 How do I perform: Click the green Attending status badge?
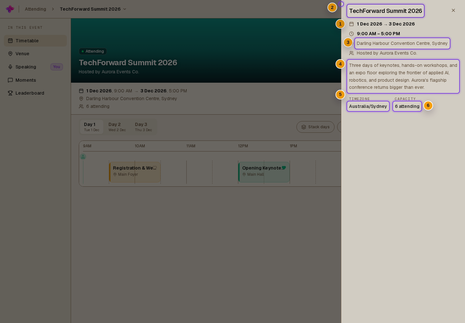click(x=93, y=51)
